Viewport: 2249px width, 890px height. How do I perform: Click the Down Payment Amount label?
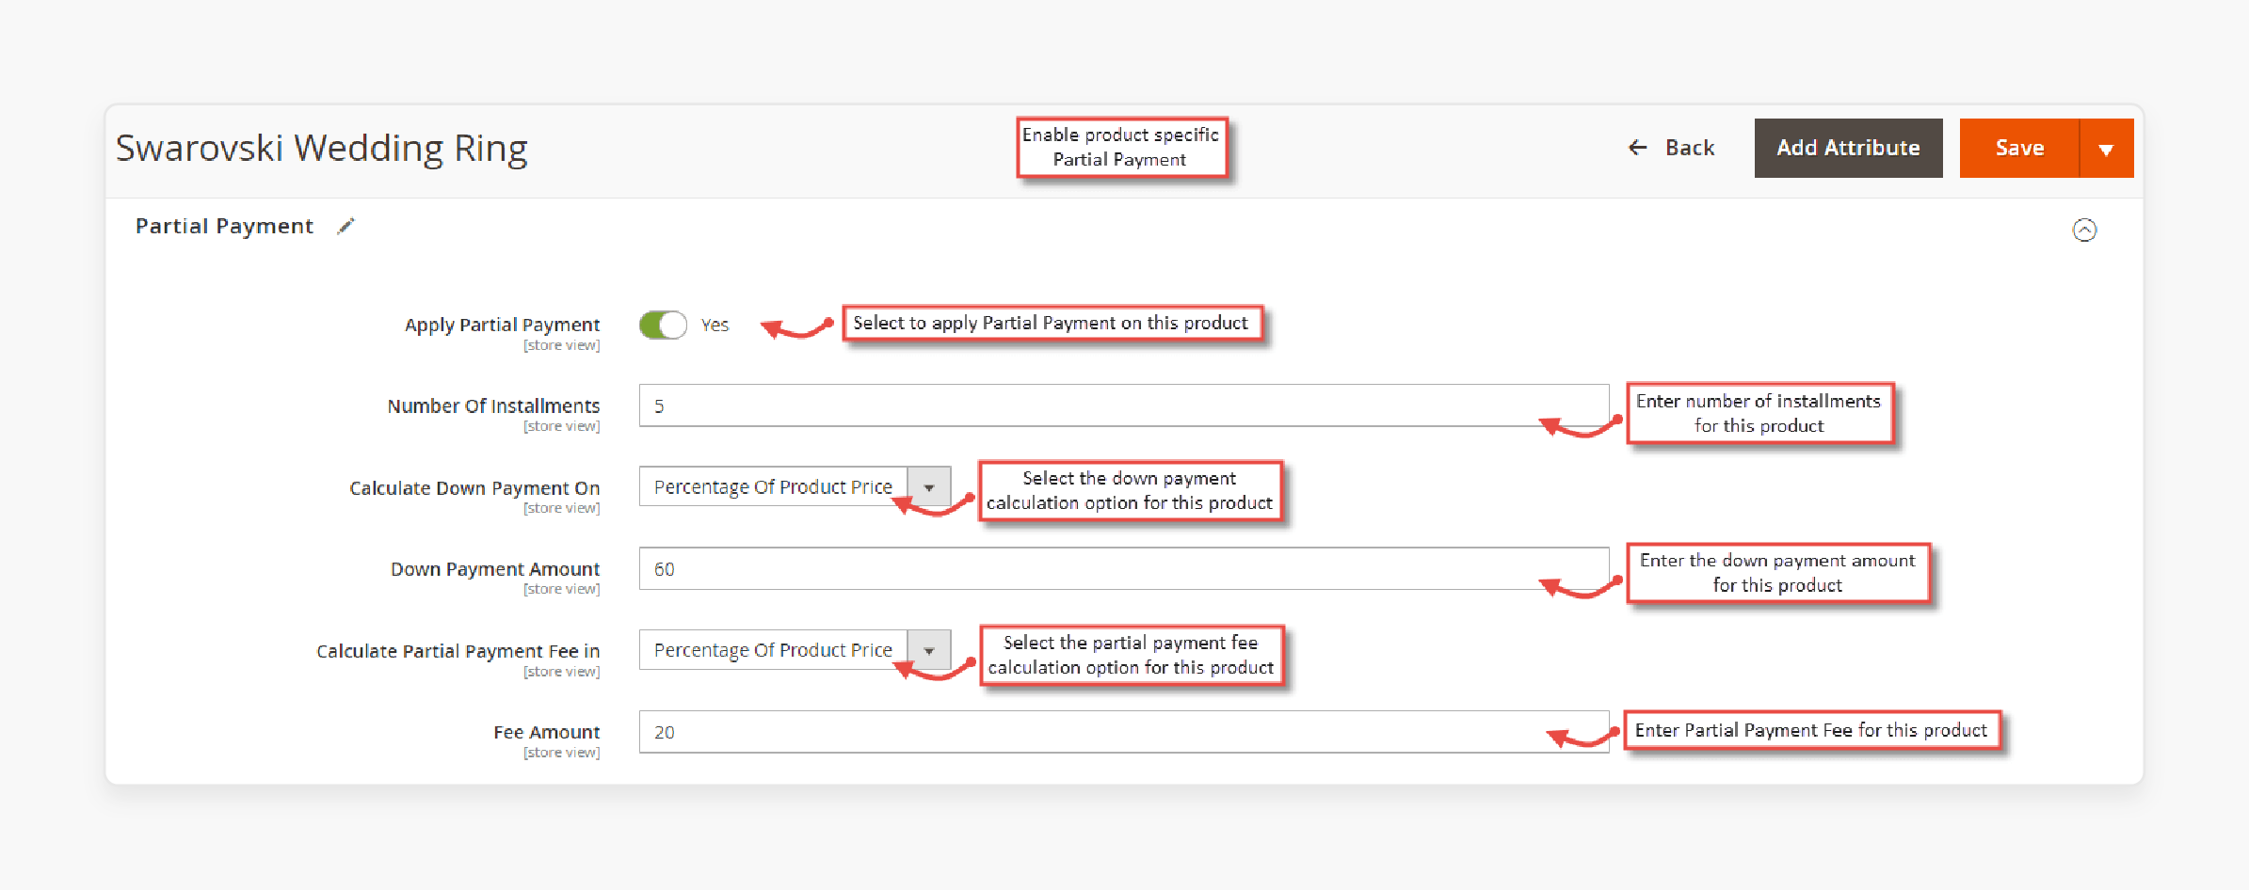[495, 568]
